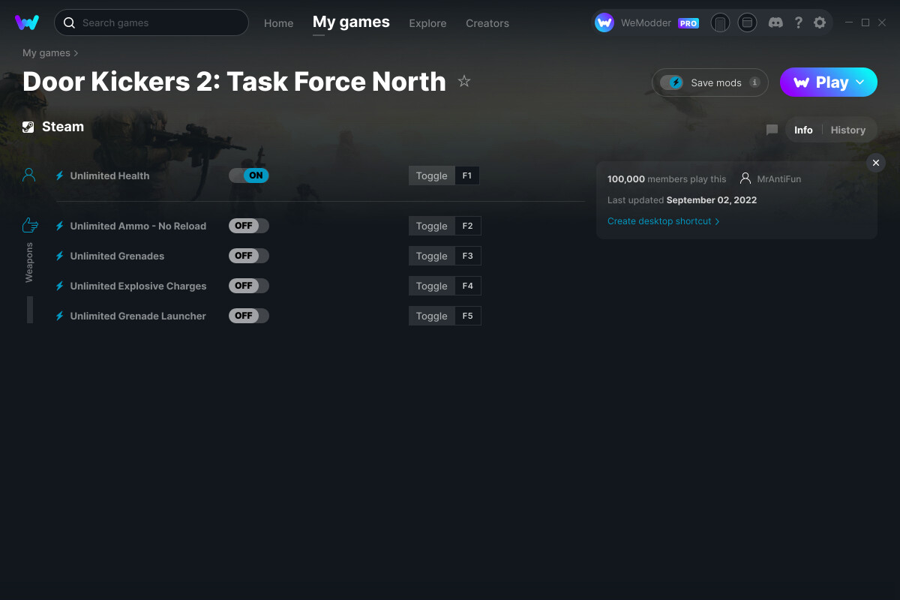Click the WeMod logo icon

tap(27, 22)
